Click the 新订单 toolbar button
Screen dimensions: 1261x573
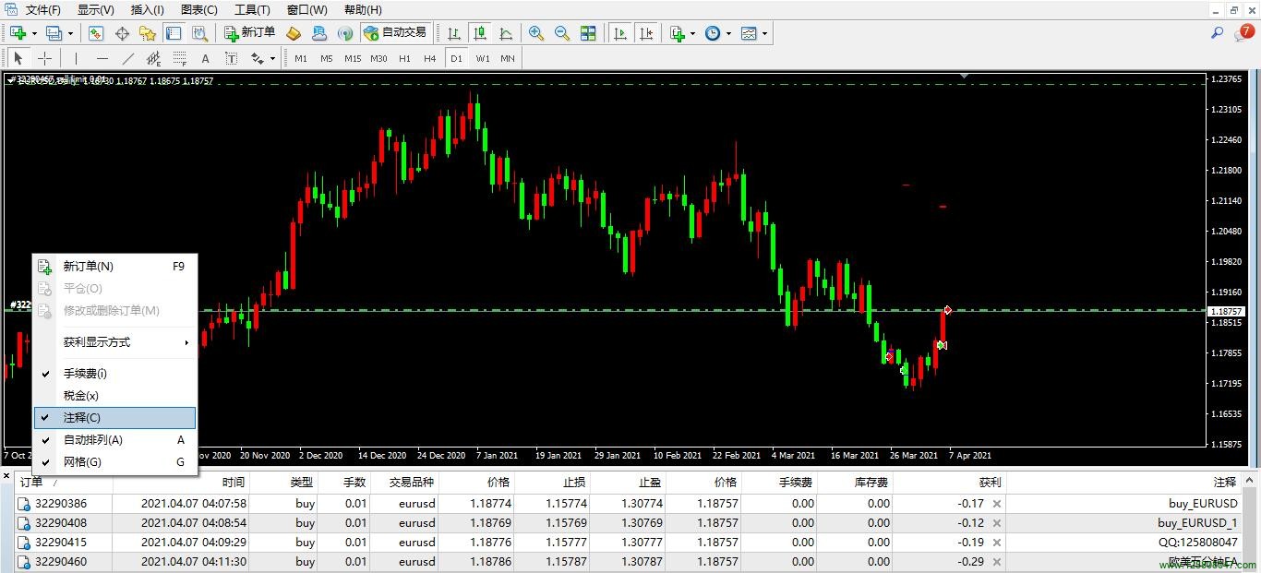click(249, 33)
